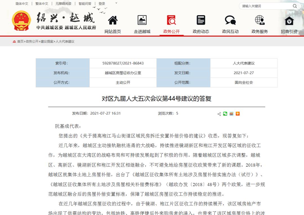This screenshot has width=304, height=215.
Task: Share the article to Sina Weibo
Action: click(x=231, y=114)
